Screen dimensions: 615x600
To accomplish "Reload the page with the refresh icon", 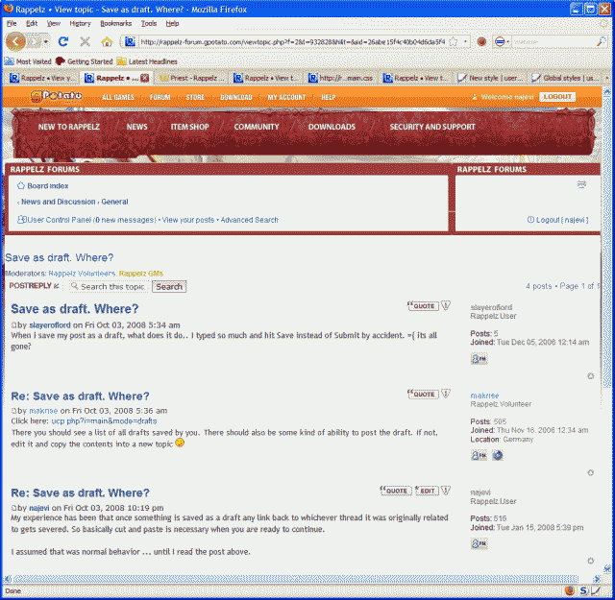I will click(x=63, y=41).
